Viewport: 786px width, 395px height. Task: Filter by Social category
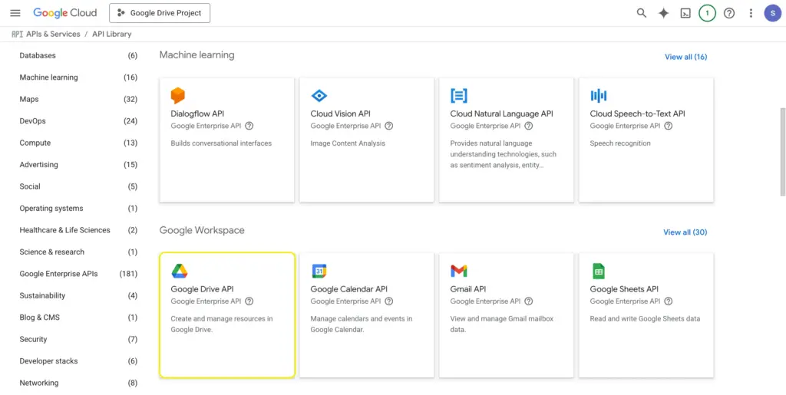click(x=78, y=186)
